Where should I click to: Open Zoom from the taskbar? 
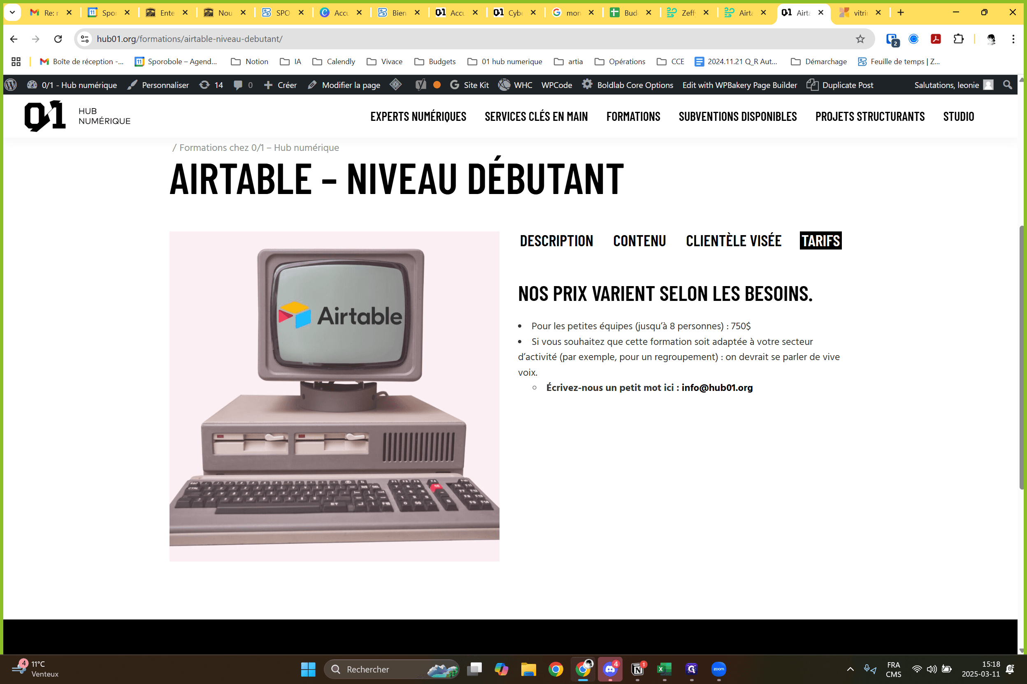(719, 669)
